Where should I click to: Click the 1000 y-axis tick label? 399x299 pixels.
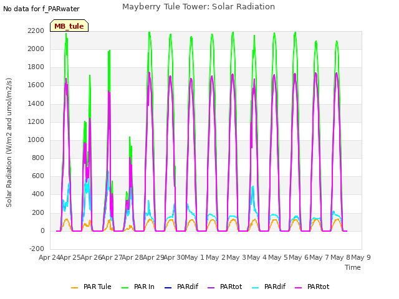pyautogui.click(x=36, y=140)
